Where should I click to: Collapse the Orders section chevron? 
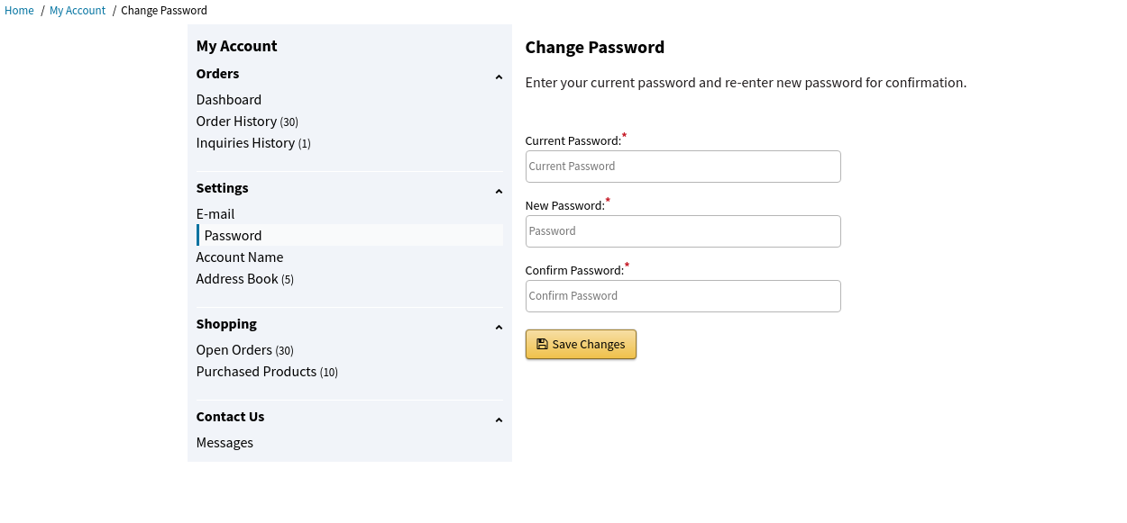coord(499,77)
